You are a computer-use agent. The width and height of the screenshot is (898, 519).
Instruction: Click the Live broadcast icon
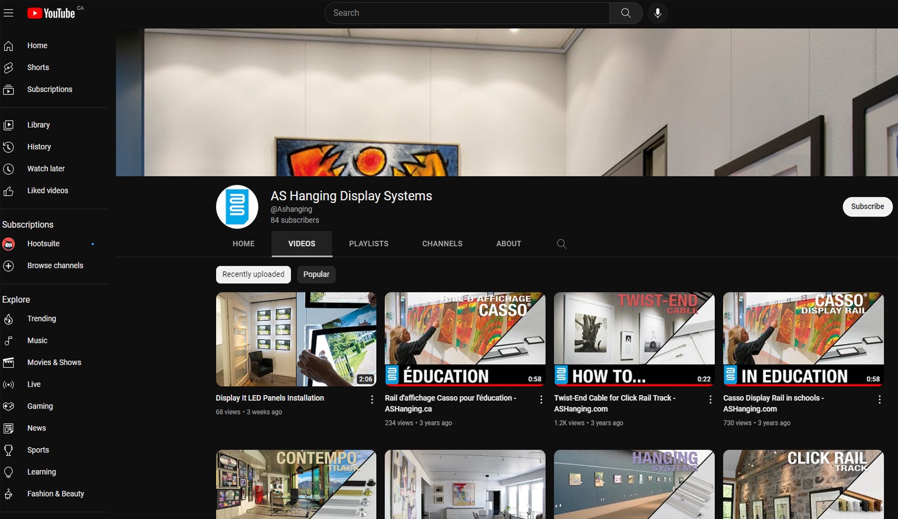click(x=8, y=384)
